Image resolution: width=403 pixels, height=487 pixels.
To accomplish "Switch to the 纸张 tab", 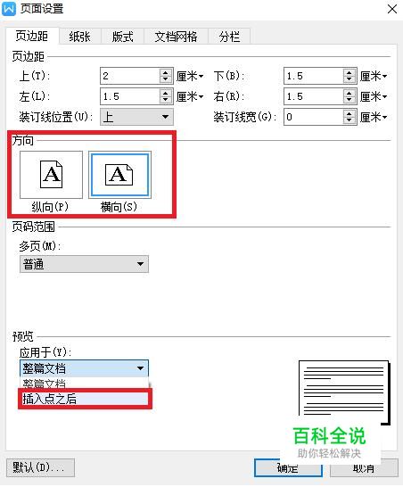I will pyautogui.click(x=79, y=37).
